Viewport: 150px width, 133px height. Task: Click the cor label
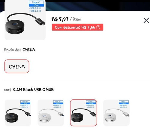point(7,90)
